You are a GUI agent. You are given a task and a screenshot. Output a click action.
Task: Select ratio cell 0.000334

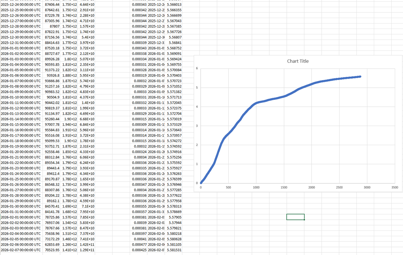(139, 59)
